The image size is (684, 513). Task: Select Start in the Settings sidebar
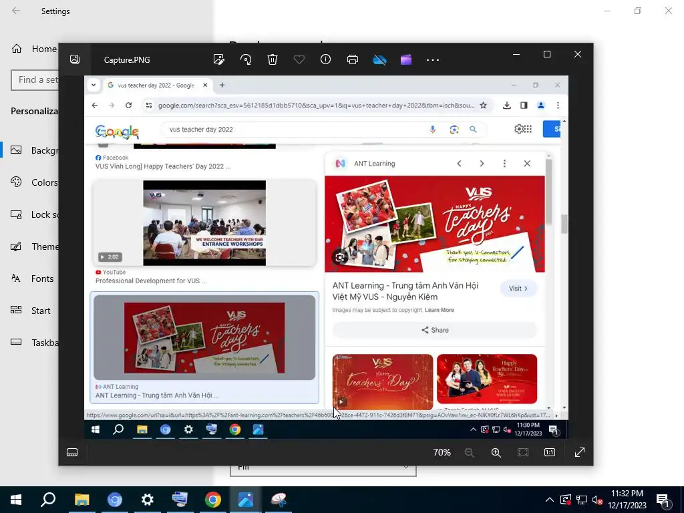[x=31, y=311]
